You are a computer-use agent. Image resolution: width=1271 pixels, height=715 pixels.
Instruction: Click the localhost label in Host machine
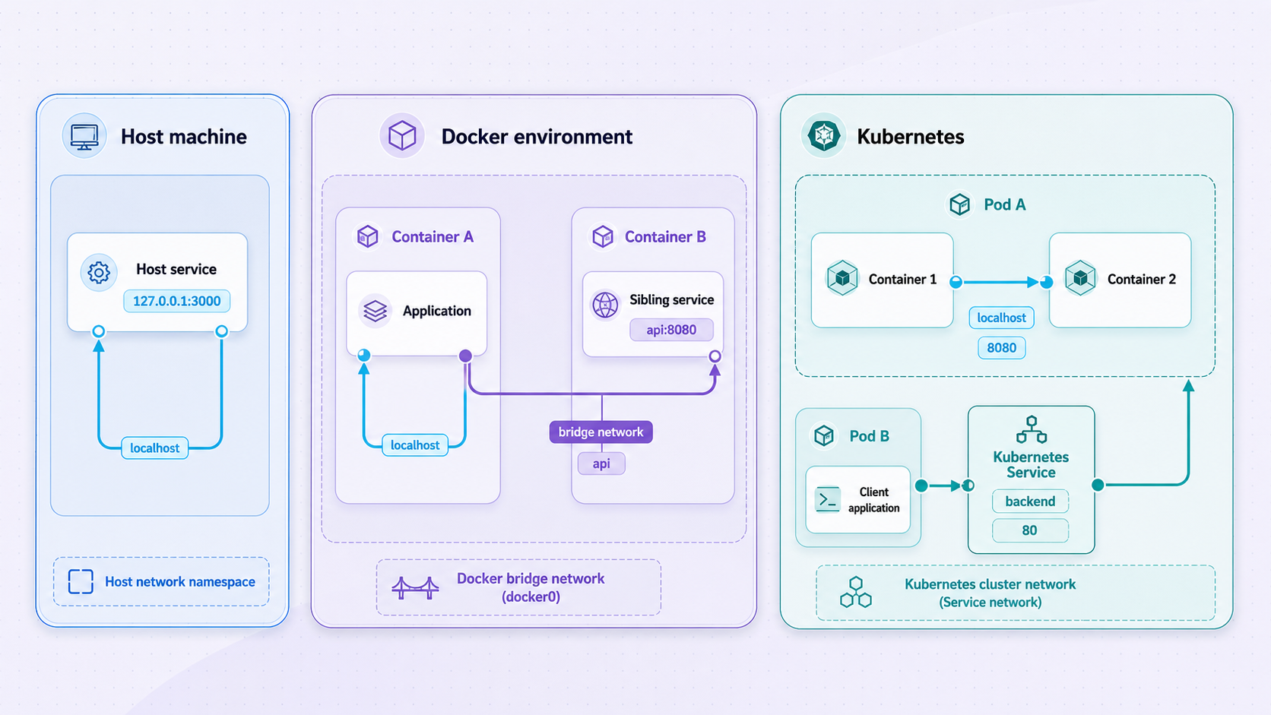pos(154,448)
